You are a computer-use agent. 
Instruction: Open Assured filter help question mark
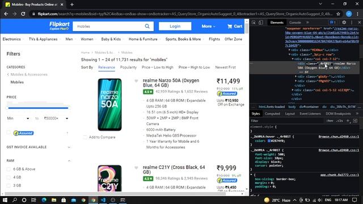67,133
